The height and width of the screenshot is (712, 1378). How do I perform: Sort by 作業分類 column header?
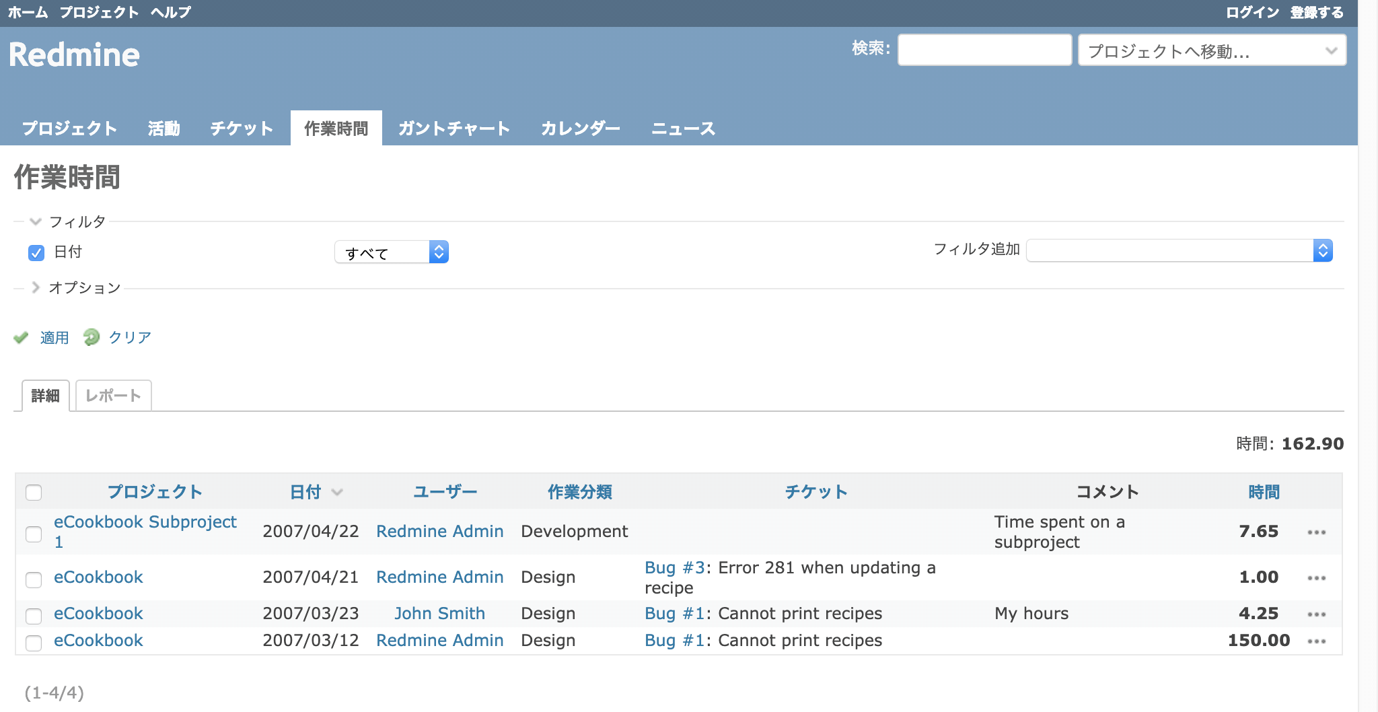pos(580,492)
